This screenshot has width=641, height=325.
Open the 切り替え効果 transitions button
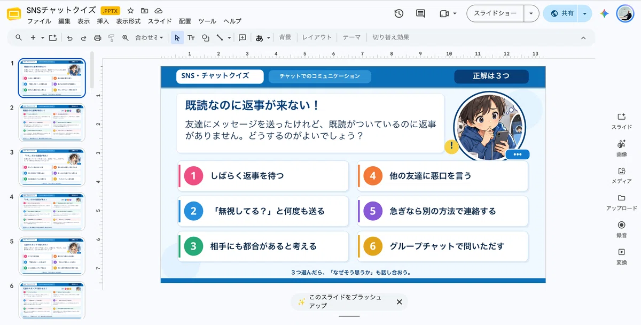click(x=391, y=37)
